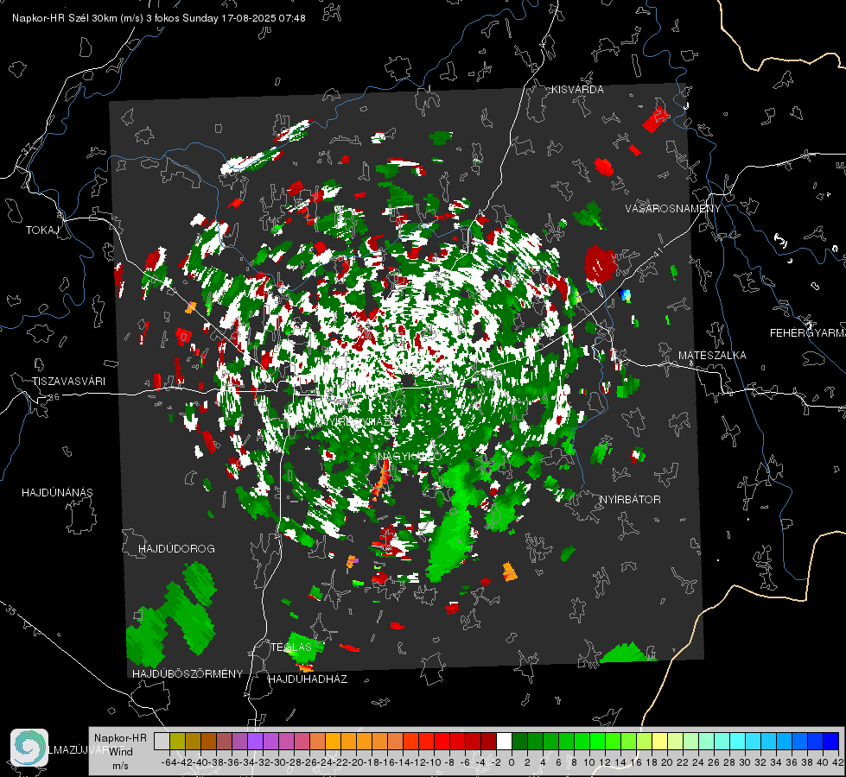Click the KISVÁRDA city label
846x777 pixels.
pos(577,90)
